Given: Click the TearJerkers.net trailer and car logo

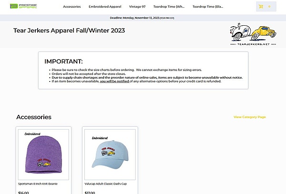Looking at the screenshot, I should click(253, 34).
